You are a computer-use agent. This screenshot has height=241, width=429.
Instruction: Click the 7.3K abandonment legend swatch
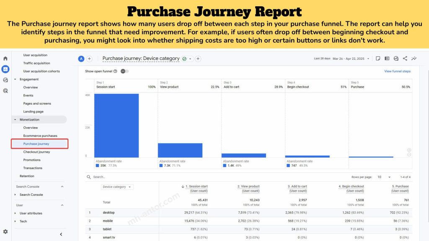tap(161, 166)
